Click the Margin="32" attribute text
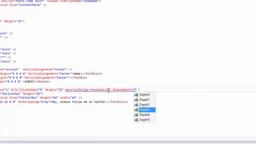 [54, 90]
